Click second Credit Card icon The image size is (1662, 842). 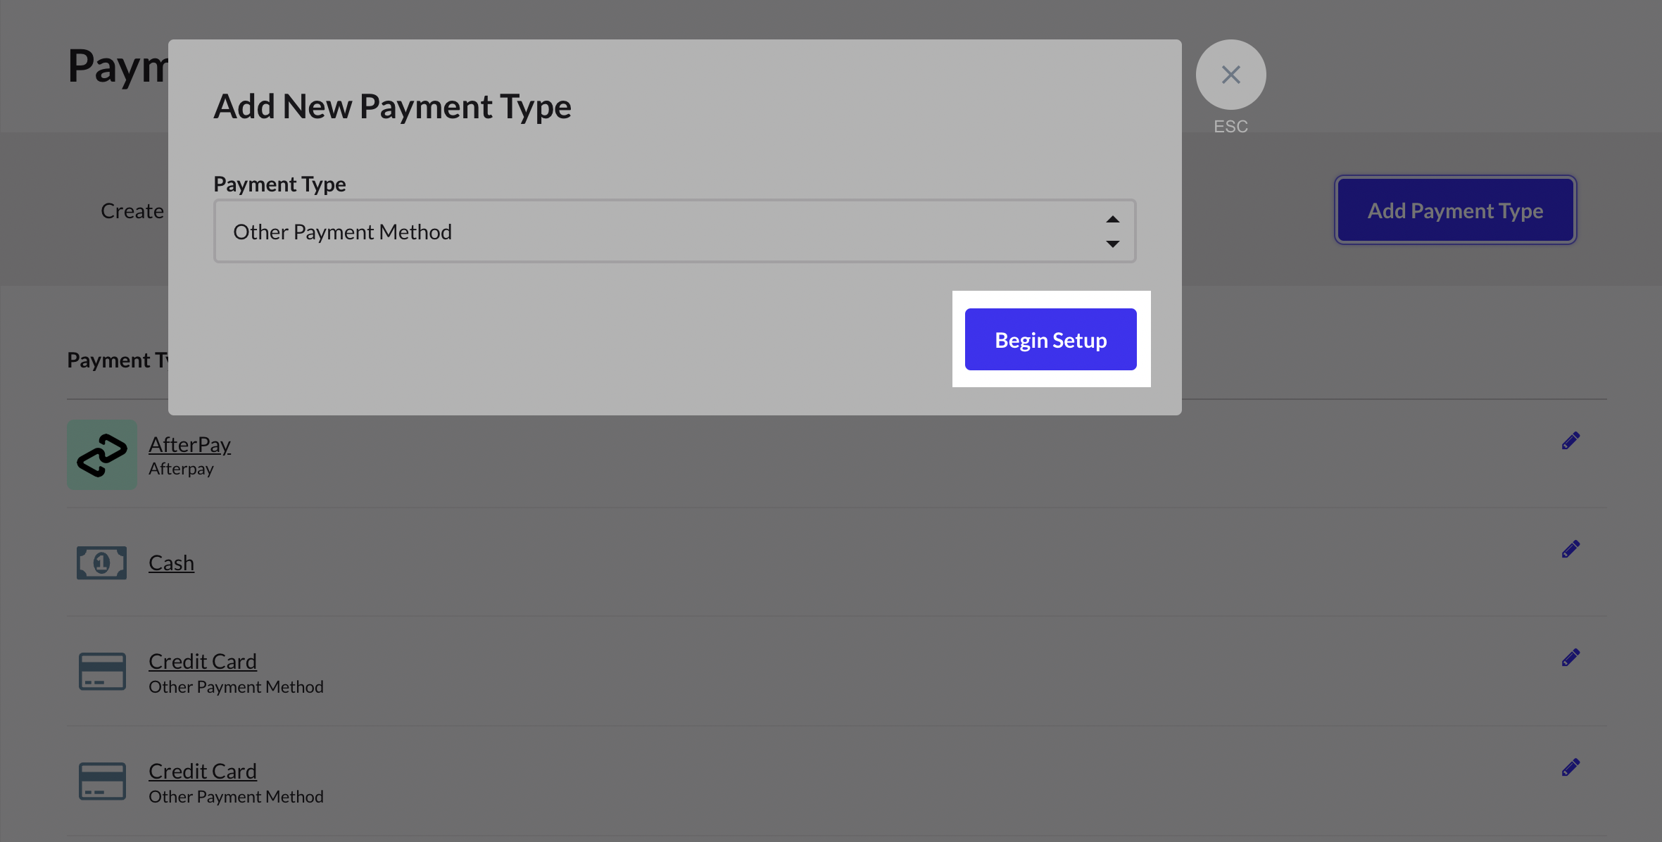coord(102,781)
